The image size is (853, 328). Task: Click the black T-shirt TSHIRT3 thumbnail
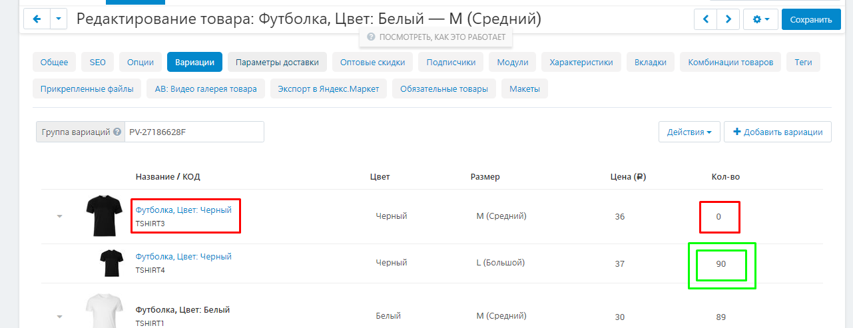104,216
